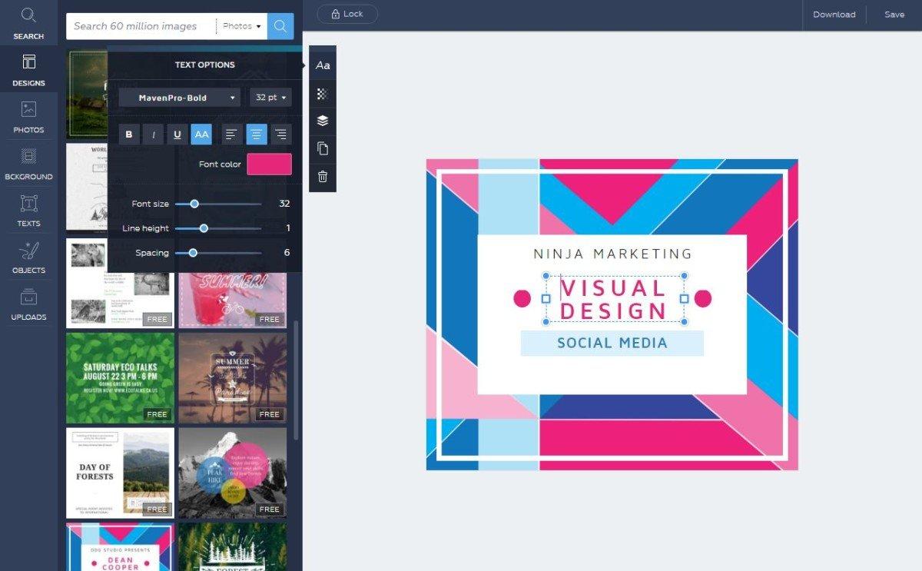Align text to the right
Viewport: 922px width, 571px height.
coord(281,134)
